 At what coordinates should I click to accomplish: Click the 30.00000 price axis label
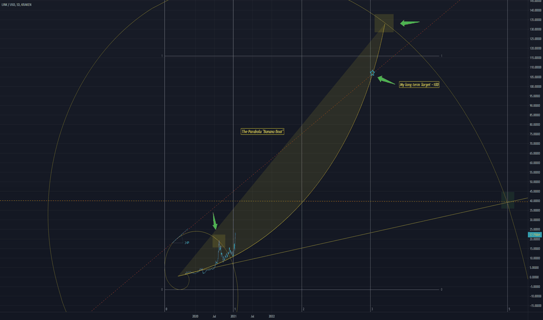pos(535,220)
